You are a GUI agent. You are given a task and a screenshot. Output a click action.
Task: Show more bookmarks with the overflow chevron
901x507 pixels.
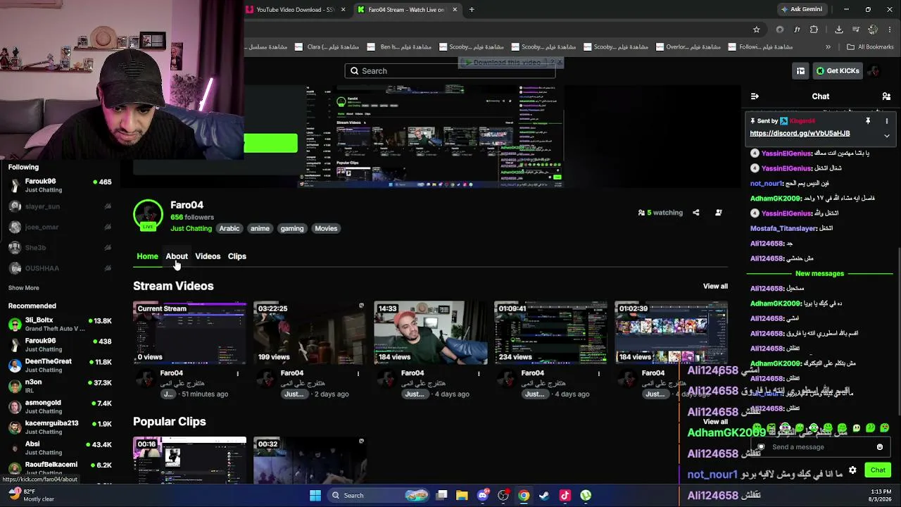828,47
